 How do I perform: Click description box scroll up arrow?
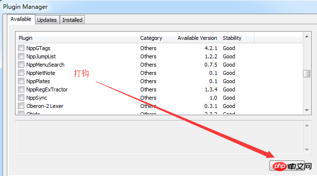coord(307,125)
